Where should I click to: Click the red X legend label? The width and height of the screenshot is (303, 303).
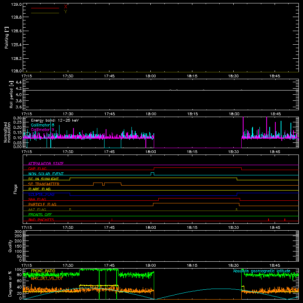(66, 7)
